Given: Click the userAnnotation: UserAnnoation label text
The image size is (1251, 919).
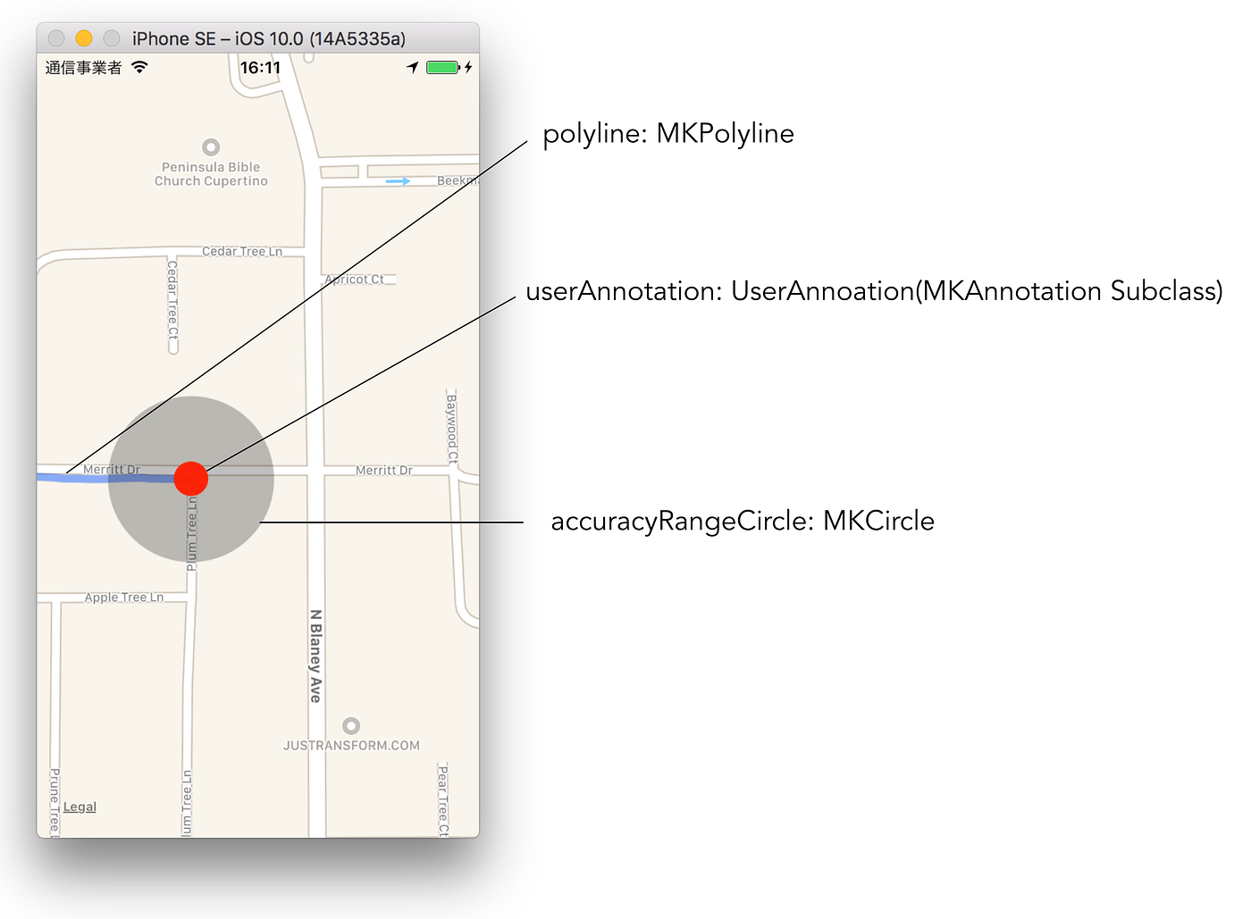Looking at the screenshot, I should point(874,290).
